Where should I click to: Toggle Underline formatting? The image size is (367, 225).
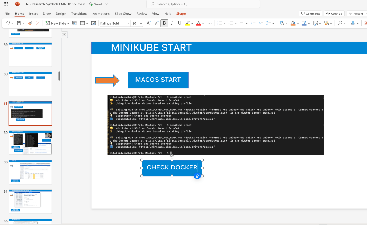[180, 23]
